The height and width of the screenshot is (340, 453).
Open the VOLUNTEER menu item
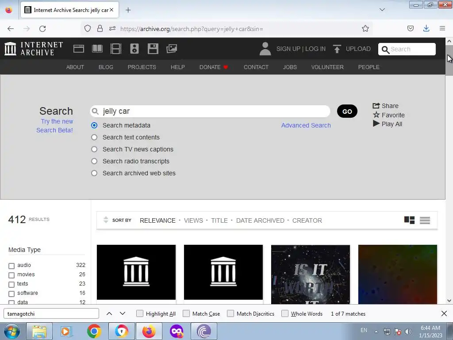point(327,67)
